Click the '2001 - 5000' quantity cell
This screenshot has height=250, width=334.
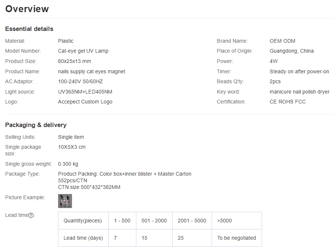(x=192, y=221)
